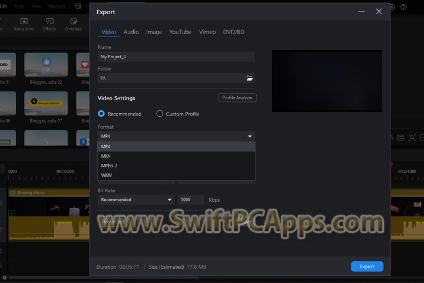Choose WMV from format list
Screen dimensions: 424x283
pos(176,175)
